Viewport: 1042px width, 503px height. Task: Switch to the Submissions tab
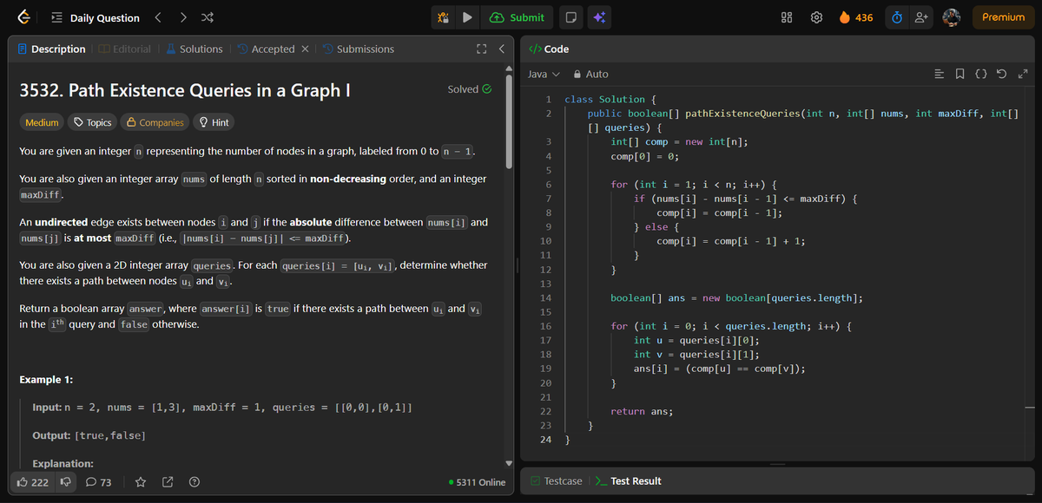358,49
